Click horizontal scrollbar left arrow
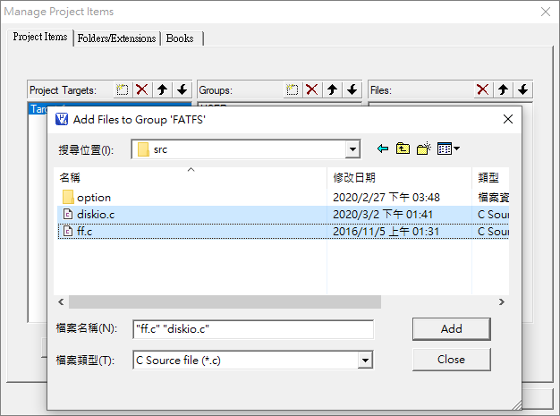The height and width of the screenshot is (416, 560). [61, 302]
